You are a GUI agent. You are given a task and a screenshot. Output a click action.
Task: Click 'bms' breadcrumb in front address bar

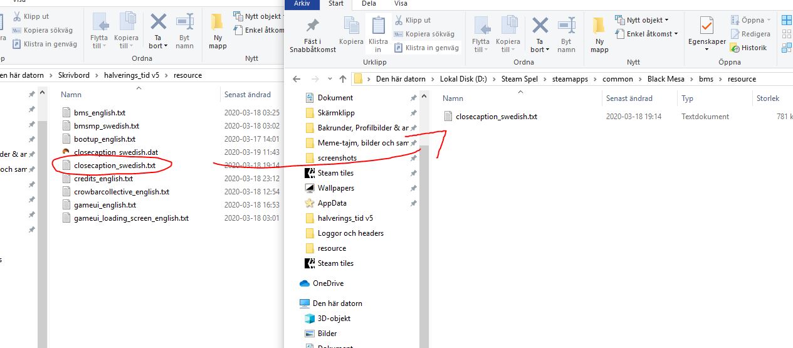(x=708, y=79)
